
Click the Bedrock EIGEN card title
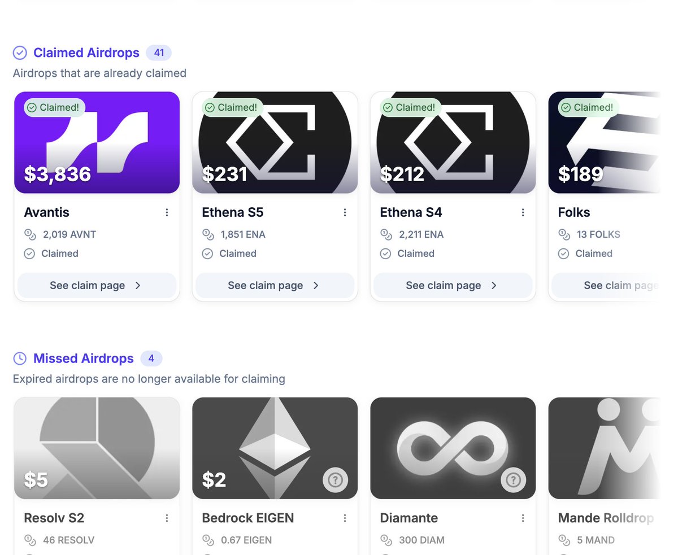tap(248, 518)
